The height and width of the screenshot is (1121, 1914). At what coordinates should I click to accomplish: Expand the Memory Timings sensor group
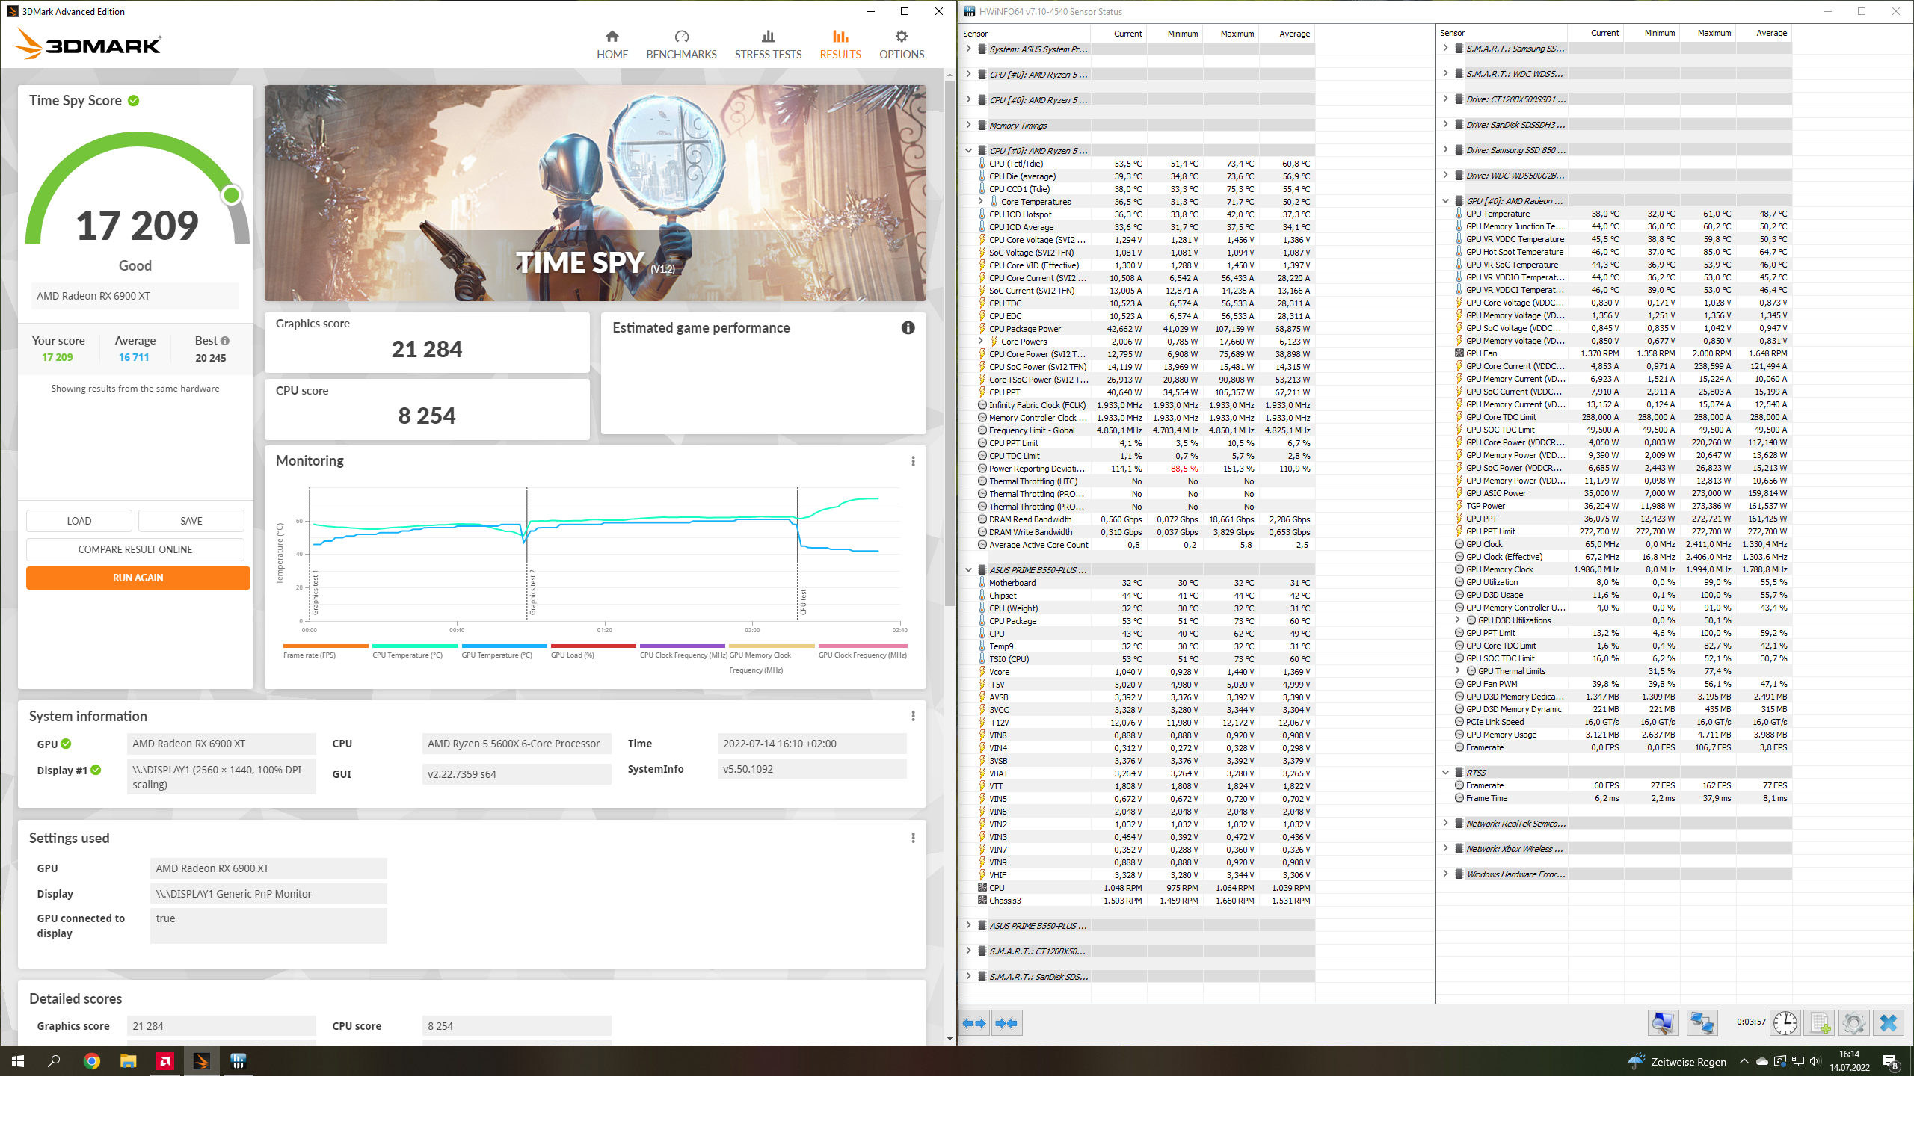tap(968, 126)
